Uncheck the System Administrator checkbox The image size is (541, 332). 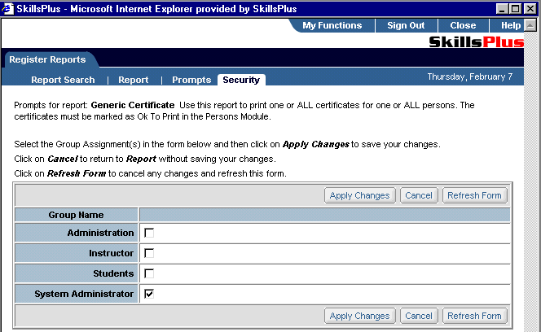pos(149,294)
